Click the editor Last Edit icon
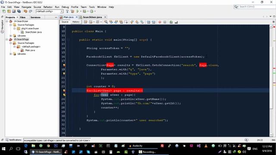Viewport: 276px width, 155px height. click(x=85, y=22)
